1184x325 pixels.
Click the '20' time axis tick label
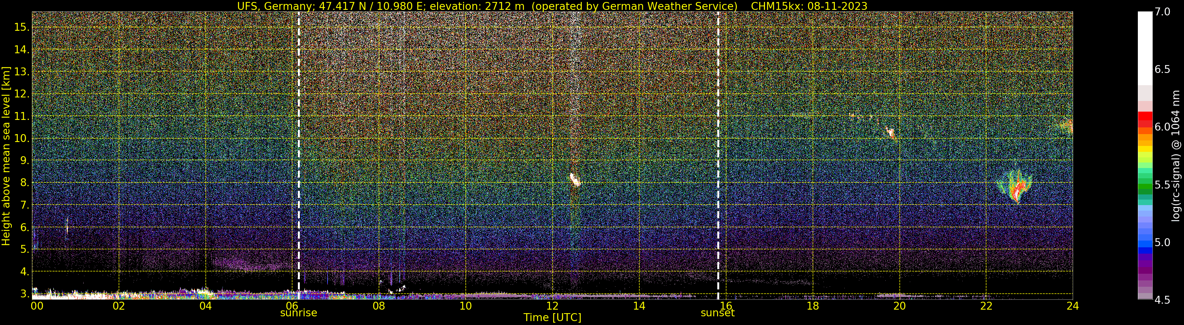click(x=900, y=306)
